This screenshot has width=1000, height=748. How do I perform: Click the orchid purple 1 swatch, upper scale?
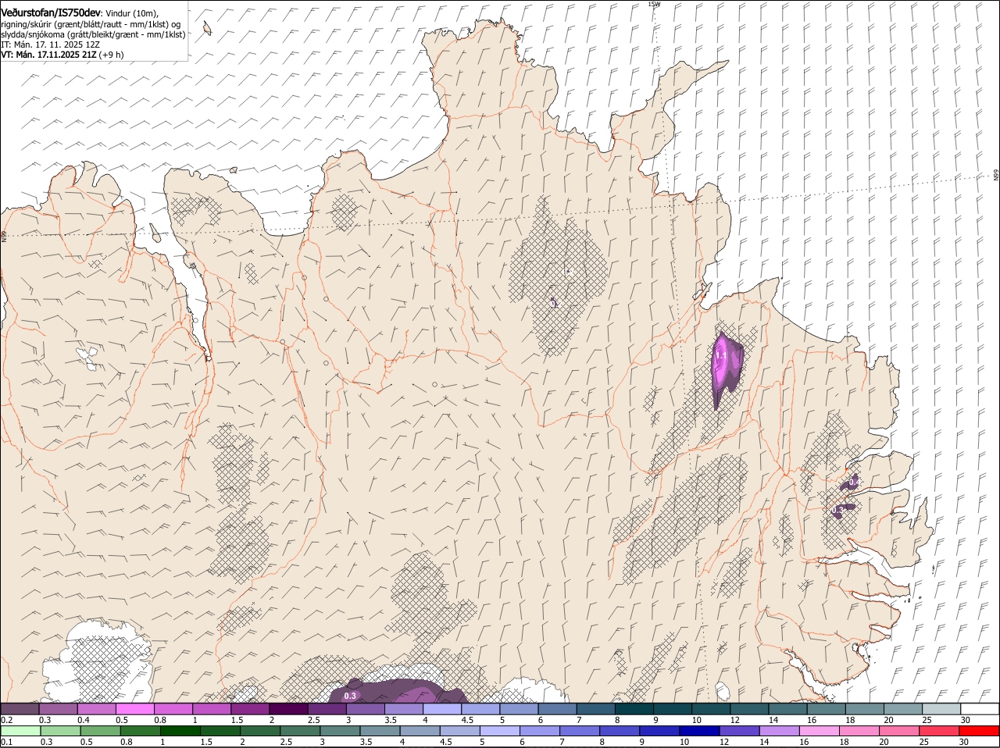(211, 709)
